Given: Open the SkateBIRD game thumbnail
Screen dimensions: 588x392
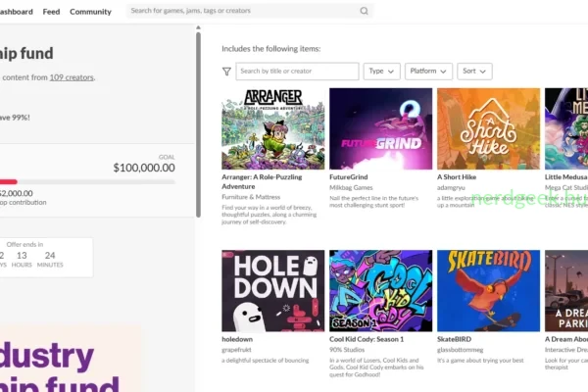Looking at the screenshot, I should [x=488, y=291].
